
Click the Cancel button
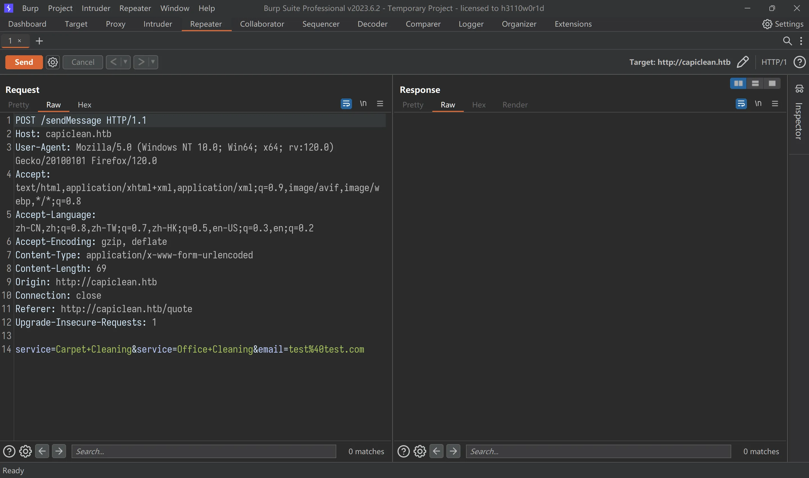pos(83,62)
